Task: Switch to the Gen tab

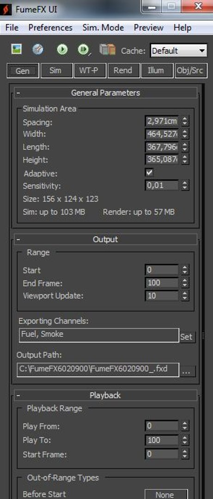Action: tap(23, 71)
